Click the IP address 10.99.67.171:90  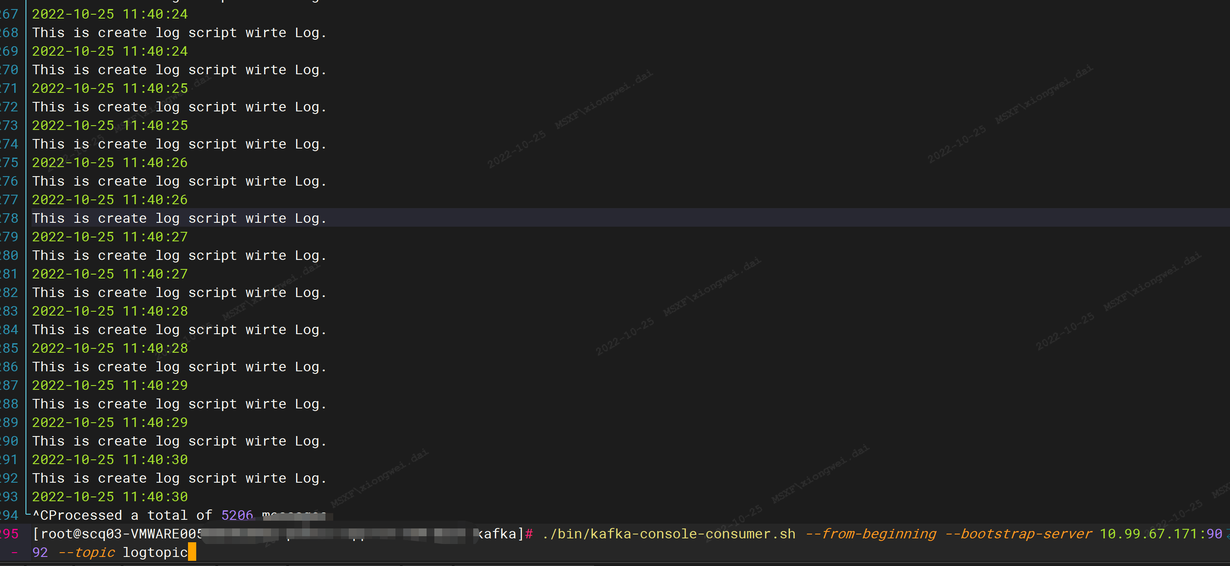tap(1161, 534)
